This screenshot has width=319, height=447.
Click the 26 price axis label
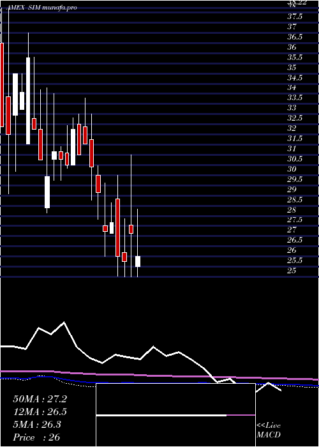pyautogui.click(x=292, y=250)
